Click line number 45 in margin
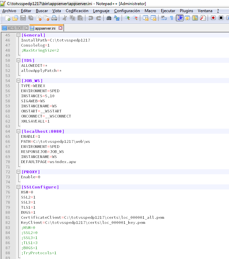This screenshot has height=259, width=229. [x=8, y=35]
